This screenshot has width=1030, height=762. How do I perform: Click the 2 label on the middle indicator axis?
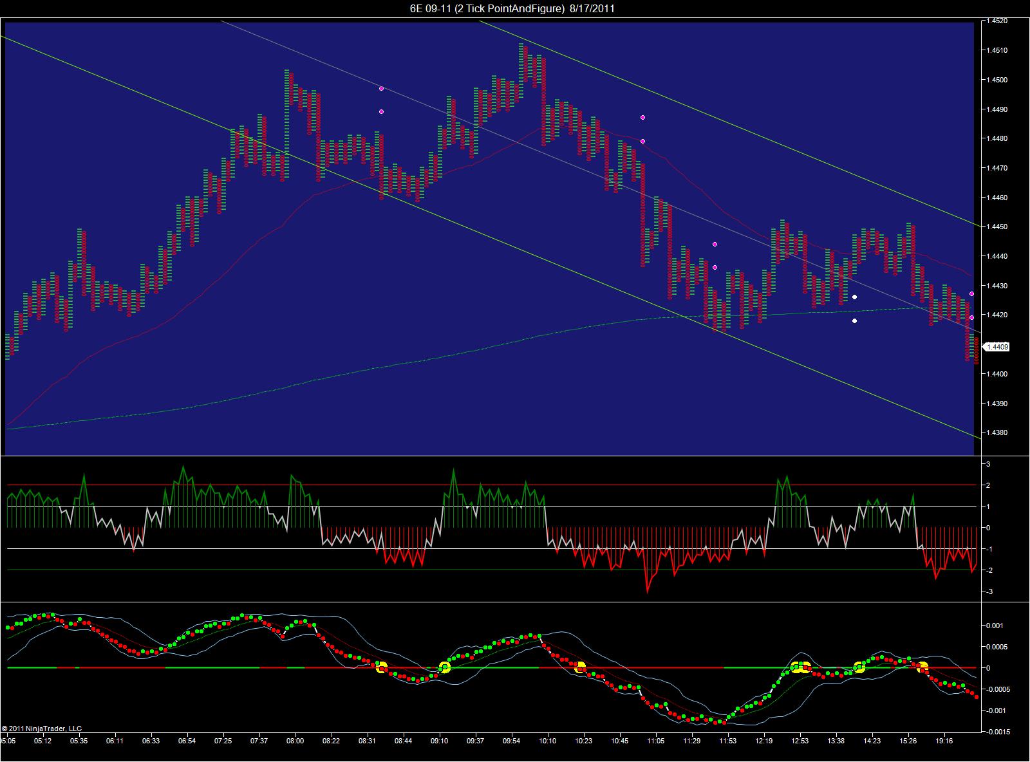(x=988, y=485)
